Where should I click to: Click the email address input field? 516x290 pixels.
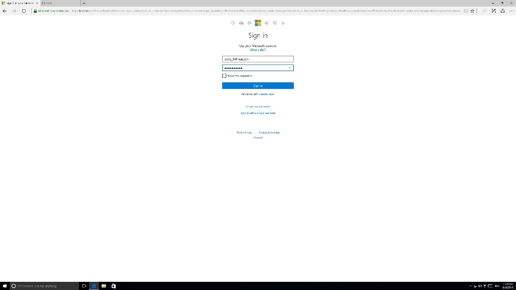pos(257,59)
